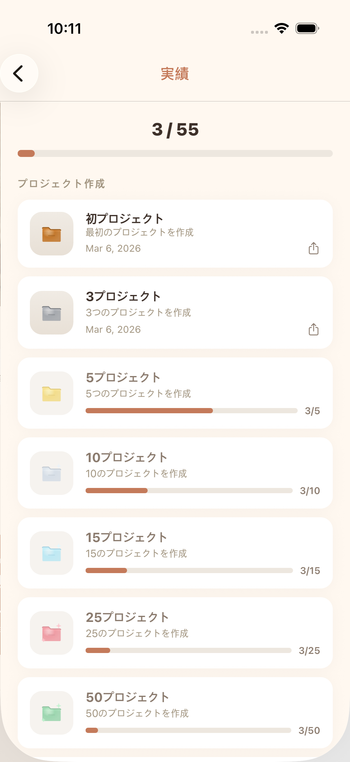Tap the back chevron button

[19, 73]
